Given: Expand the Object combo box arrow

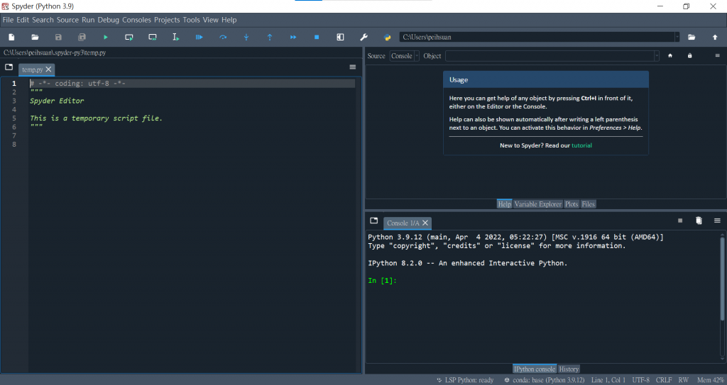Looking at the screenshot, I should [x=657, y=55].
